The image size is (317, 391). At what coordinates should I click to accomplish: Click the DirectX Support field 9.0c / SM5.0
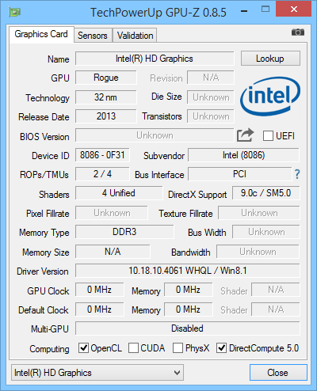point(266,193)
